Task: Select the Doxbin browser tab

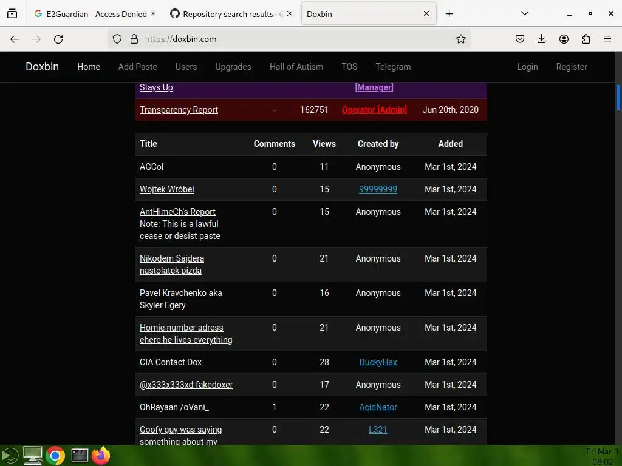Action: [369, 14]
